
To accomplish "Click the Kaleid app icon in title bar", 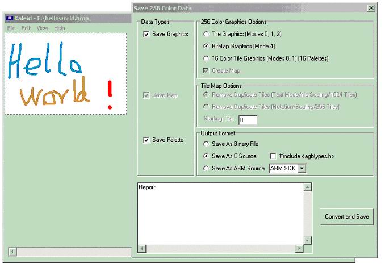I will [x=10, y=18].
